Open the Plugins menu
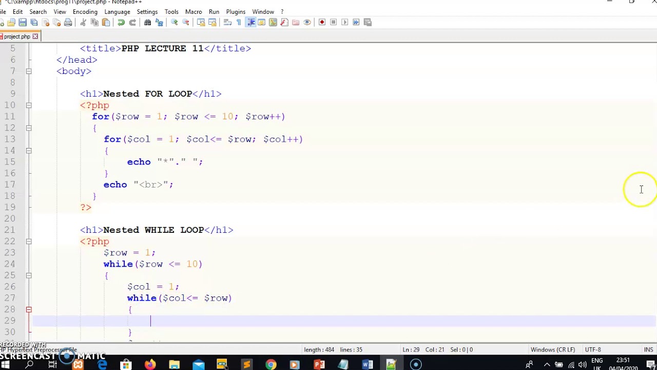657x370 pixels. [x=236, y=11]
